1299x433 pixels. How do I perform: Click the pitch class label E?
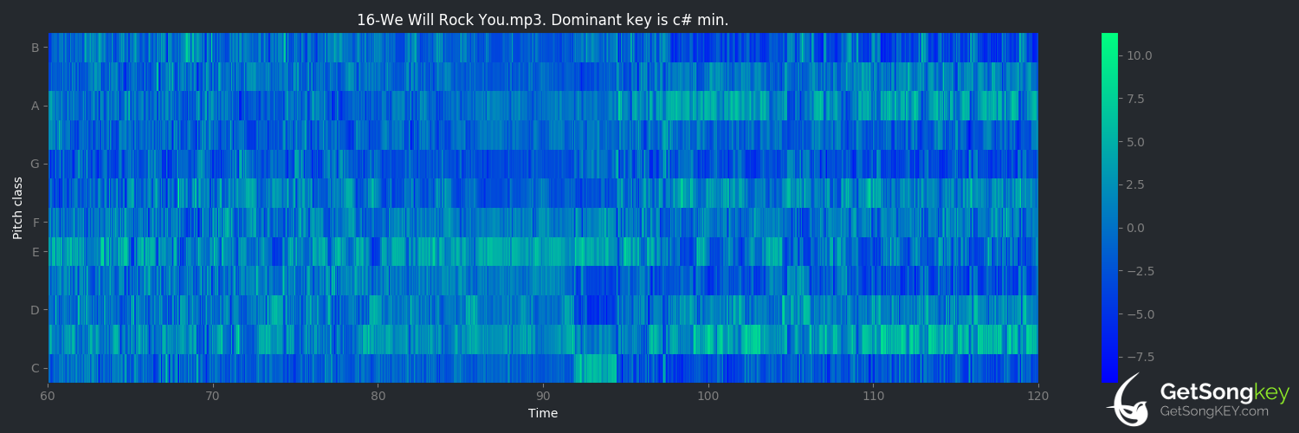click(36, 252)
